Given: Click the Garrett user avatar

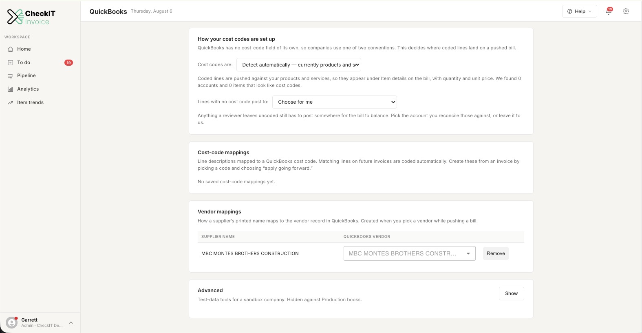Looking at the screenshot, I should [12, 323].
